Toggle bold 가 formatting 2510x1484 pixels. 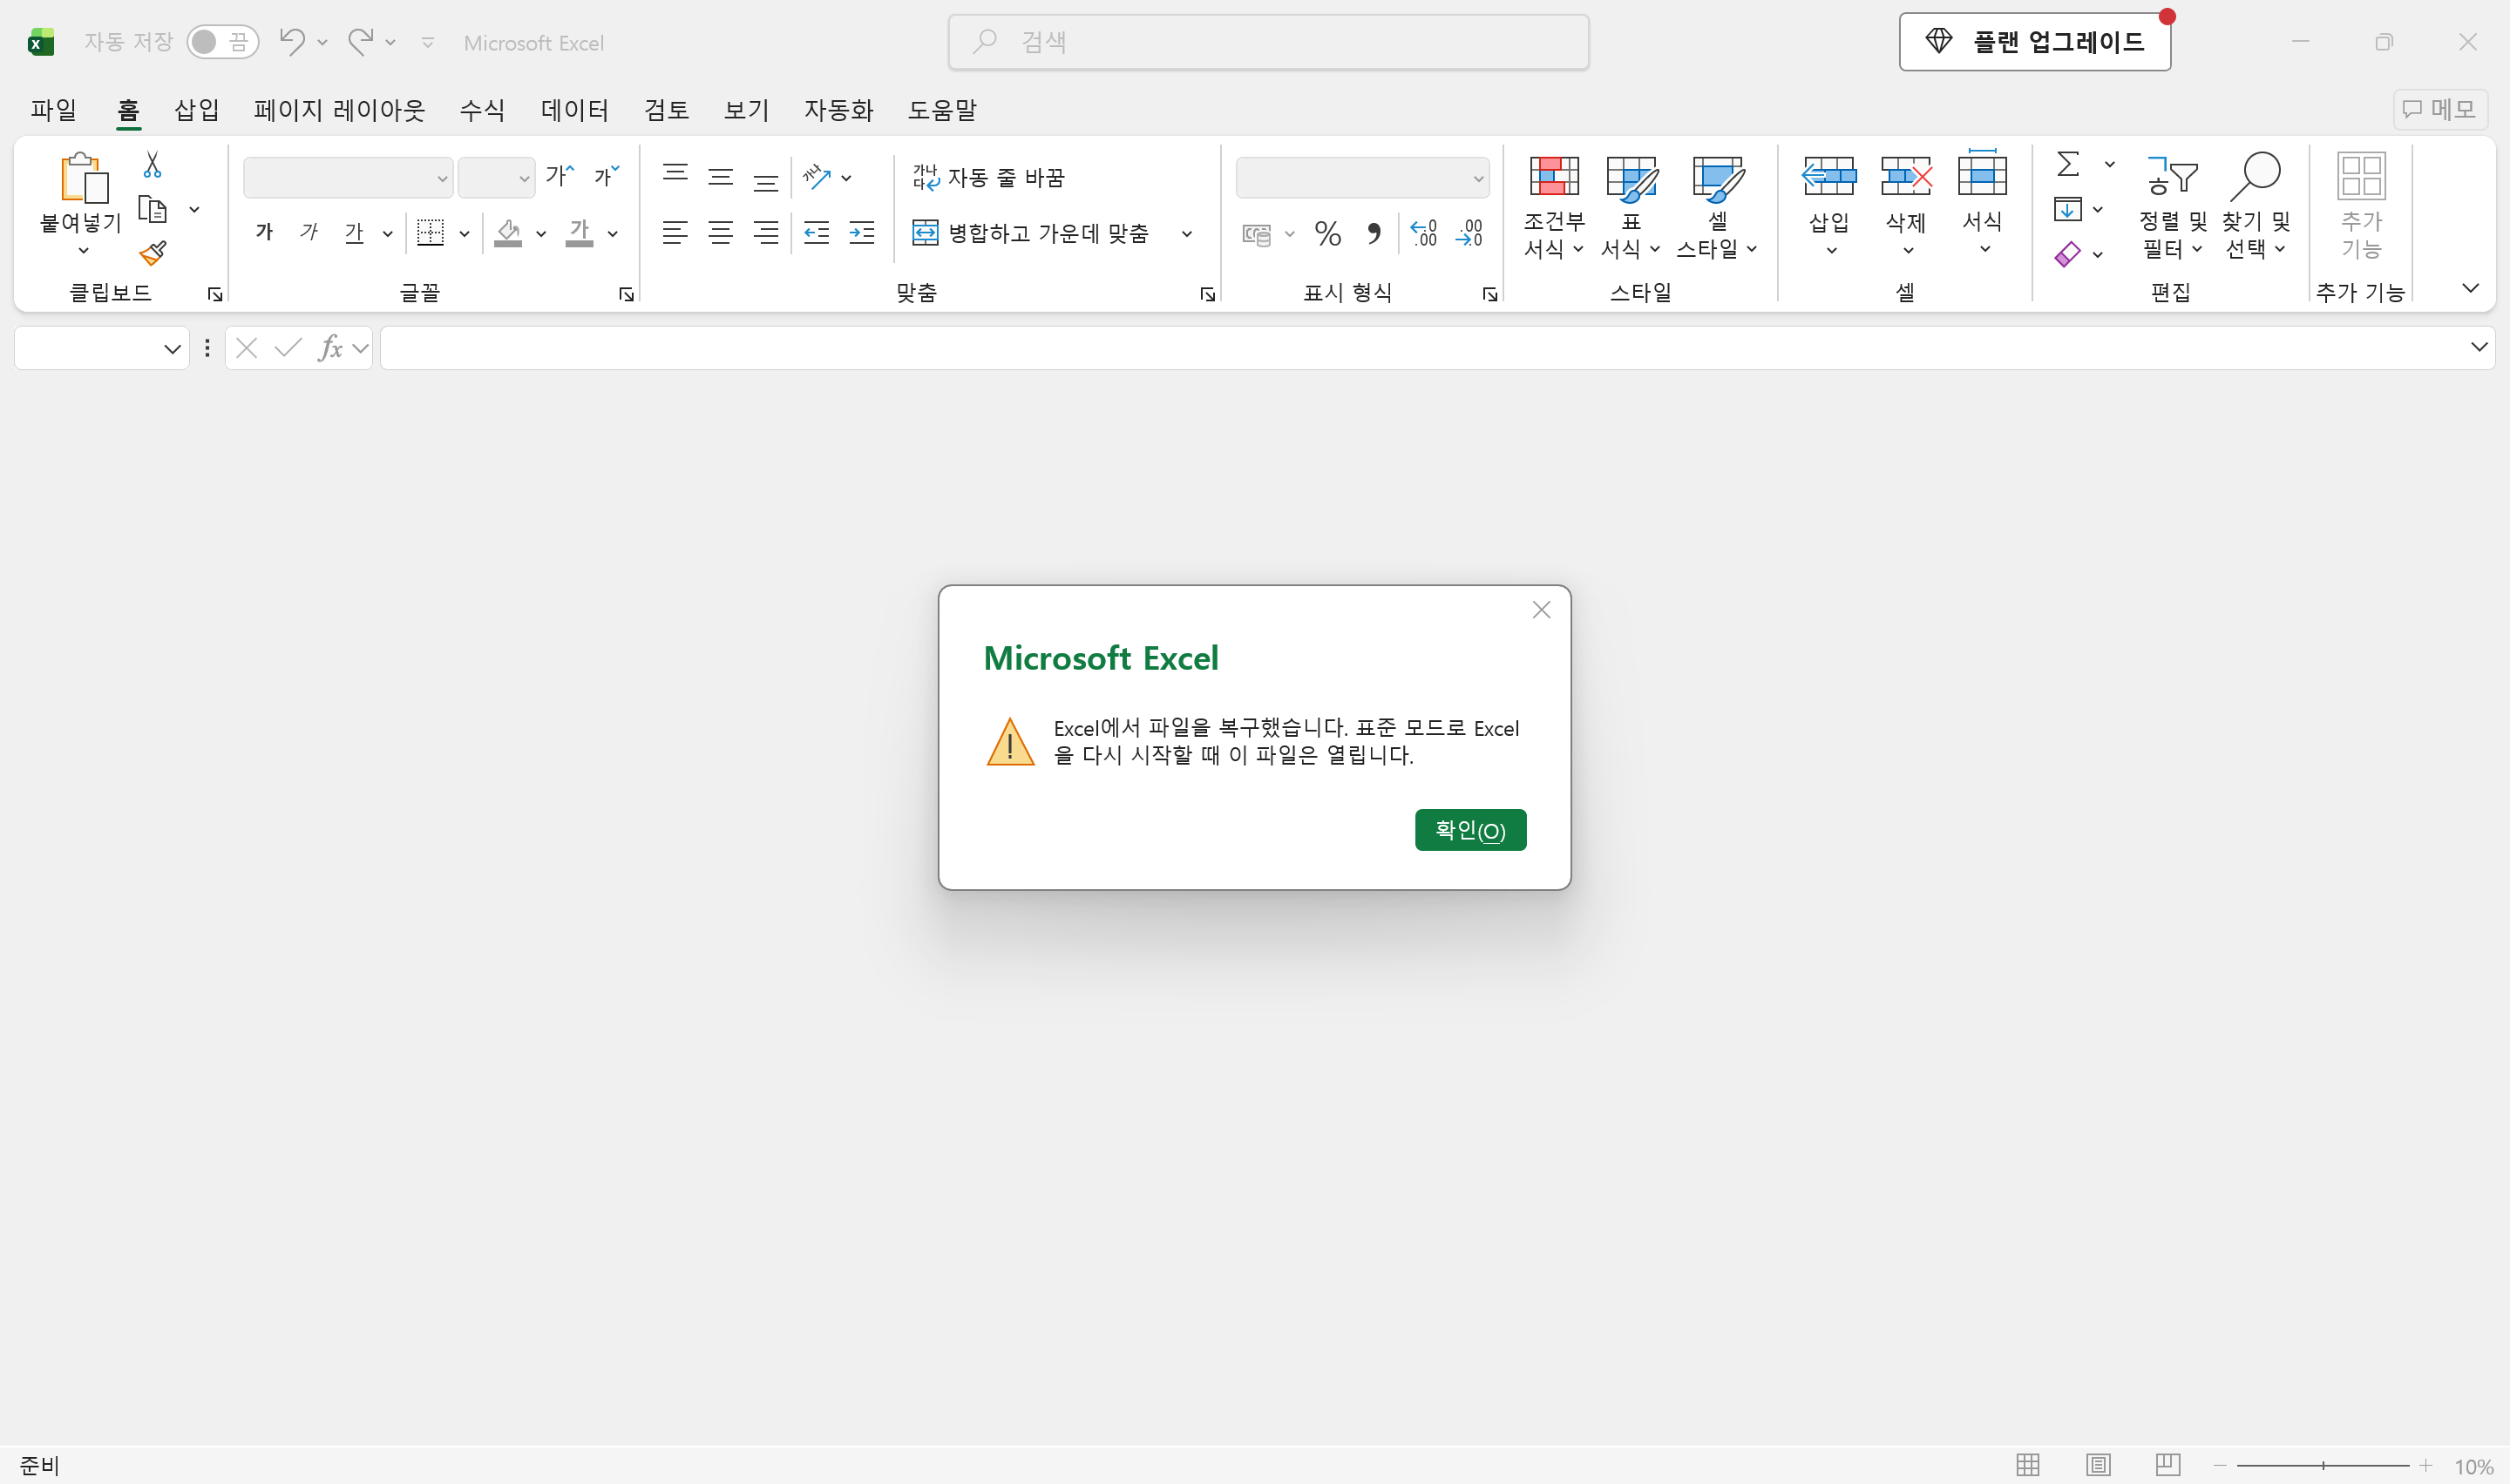tap(264, 233)
